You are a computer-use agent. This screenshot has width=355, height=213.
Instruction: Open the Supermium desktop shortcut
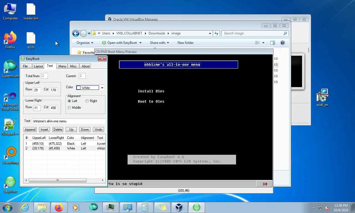(10, 69)
